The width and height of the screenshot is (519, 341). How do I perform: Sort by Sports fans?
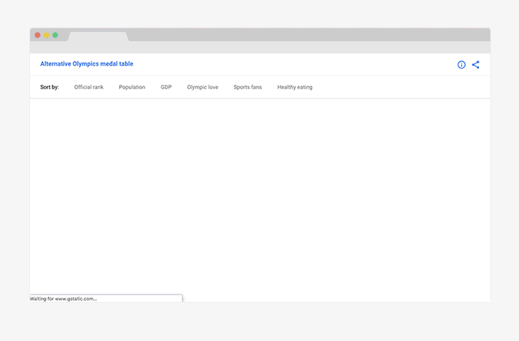pyautogui.click(x=248, y=87)
